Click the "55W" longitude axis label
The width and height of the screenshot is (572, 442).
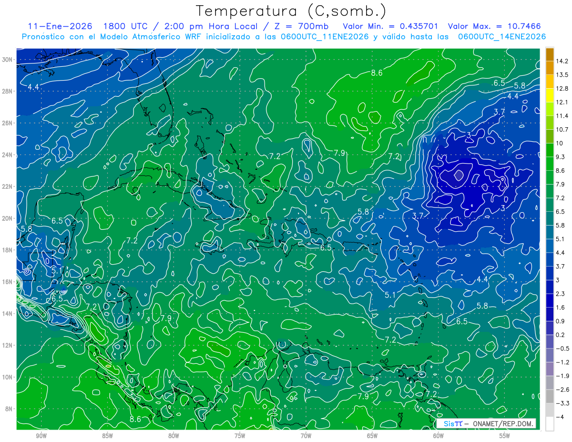(x=505, y=435)
